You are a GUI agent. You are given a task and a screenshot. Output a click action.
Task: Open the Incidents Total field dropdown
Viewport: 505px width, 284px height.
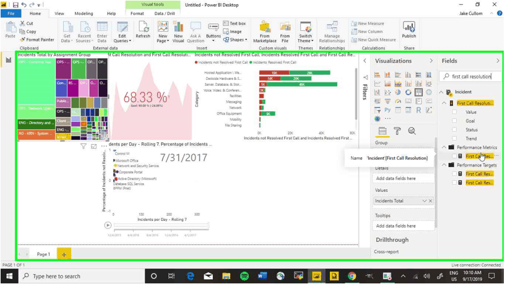click(x=424, y=201)
